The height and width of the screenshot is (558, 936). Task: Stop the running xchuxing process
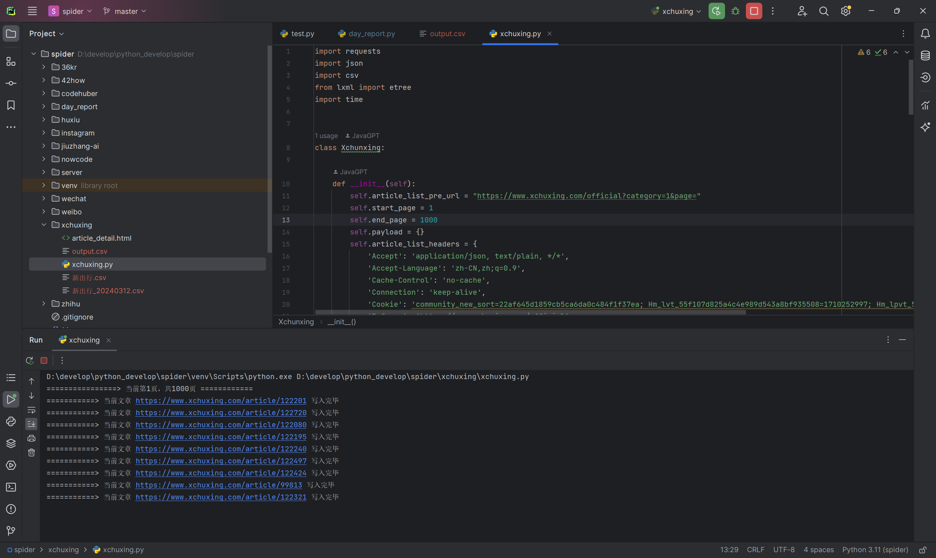pos(754,11)
